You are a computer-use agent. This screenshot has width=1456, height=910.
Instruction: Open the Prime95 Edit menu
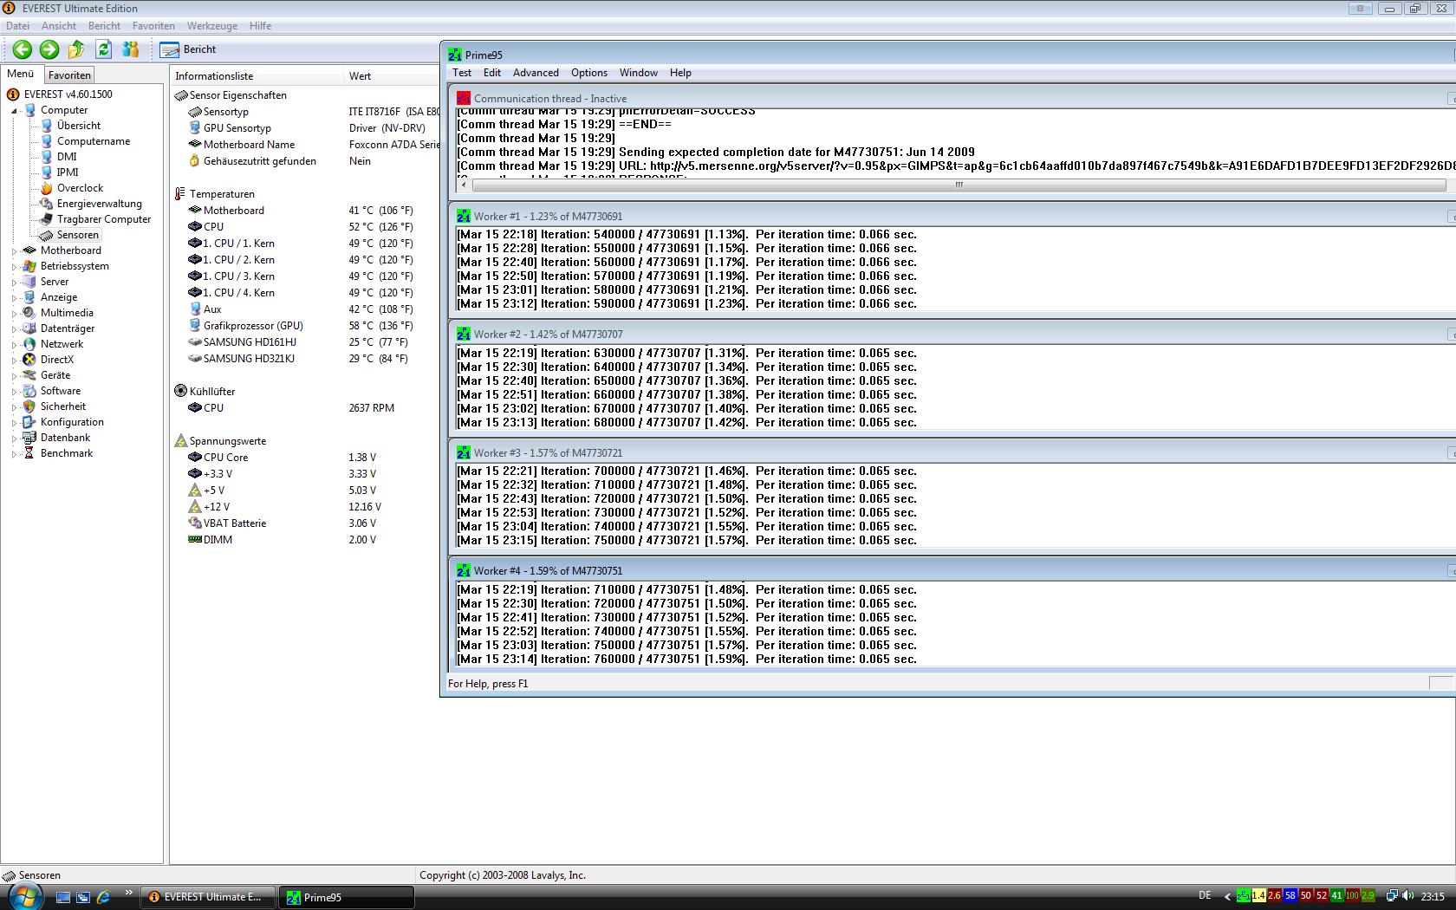(492, 73)
